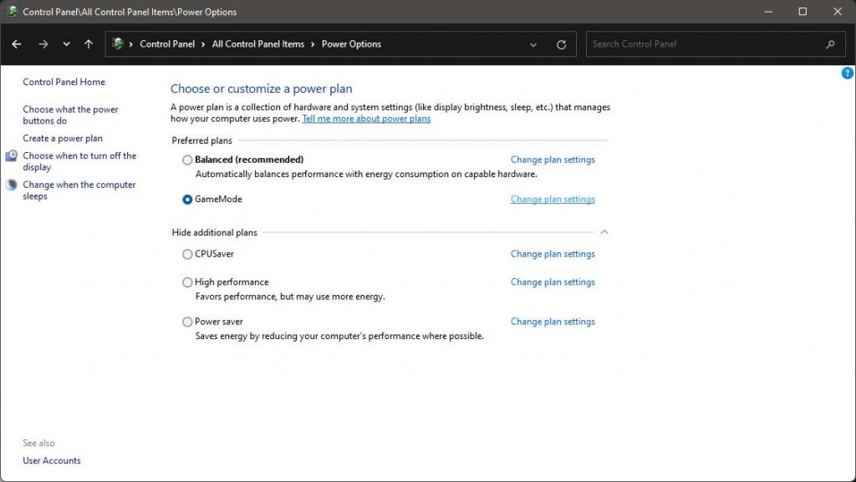Go back using the back arrow
This screenshot has width=856, height=482.
(x=17, y=44)
